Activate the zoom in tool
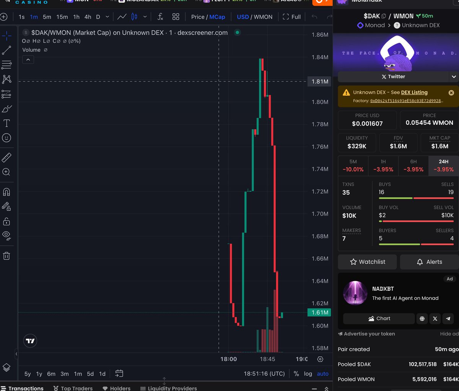 tap(7, 172)
